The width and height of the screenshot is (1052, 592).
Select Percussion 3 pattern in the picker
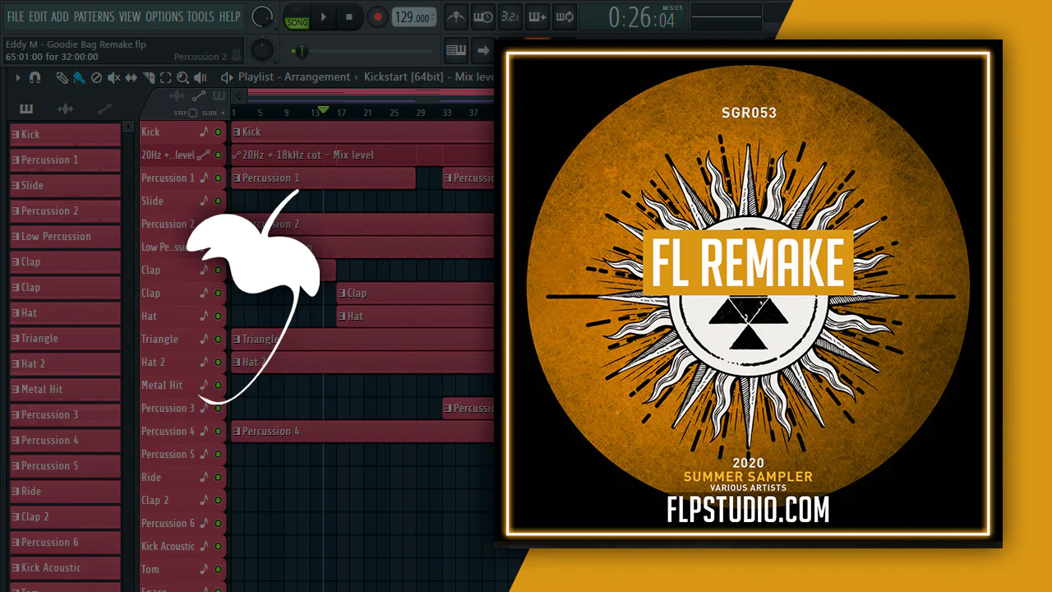click(65, 414)
